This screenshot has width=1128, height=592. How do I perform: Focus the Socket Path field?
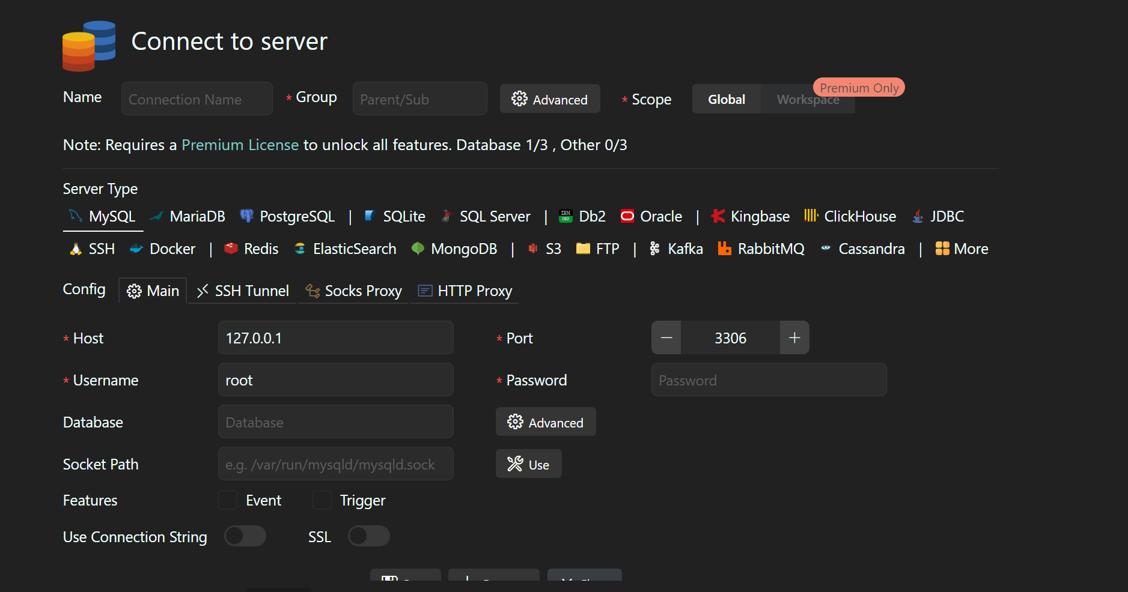336,464
